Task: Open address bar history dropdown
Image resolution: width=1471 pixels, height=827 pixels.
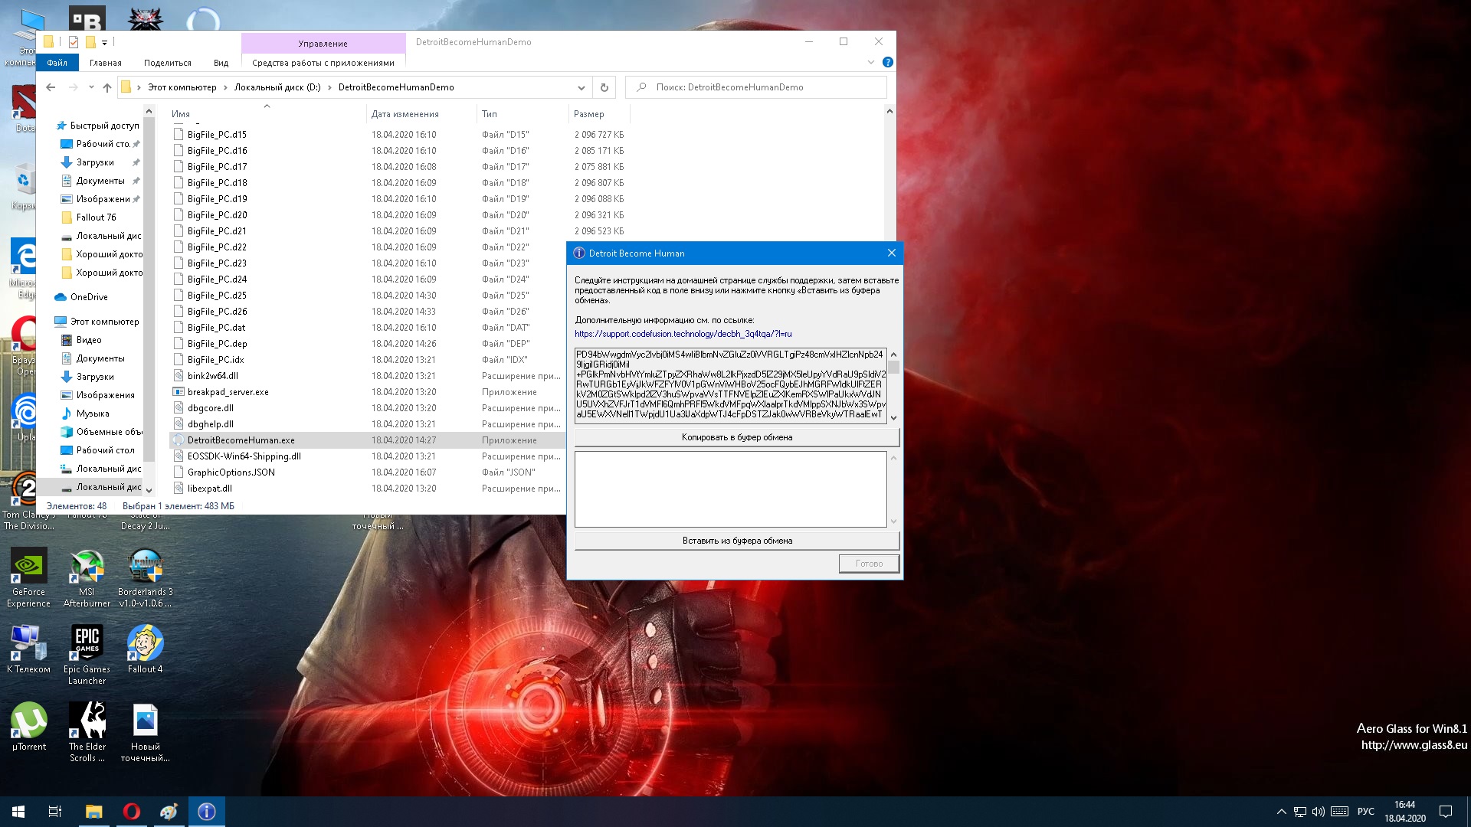Action: [x=581, y=87]
